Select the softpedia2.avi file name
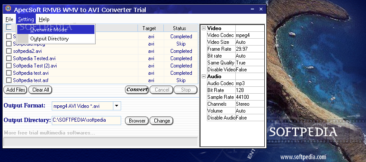366x162 pixels. (x=27, y=51)
